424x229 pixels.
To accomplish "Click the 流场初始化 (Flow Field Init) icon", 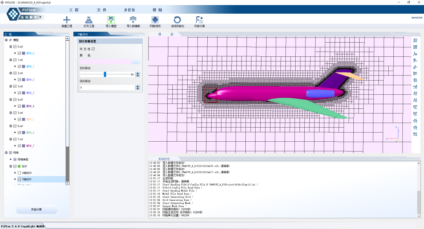I will (x=177, y=20).
